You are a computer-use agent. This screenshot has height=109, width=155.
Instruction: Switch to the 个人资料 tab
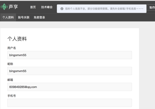8,18
